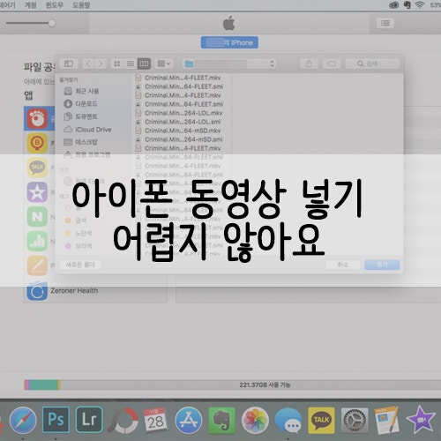Go back in file dialog

click(x=88, y=64)
